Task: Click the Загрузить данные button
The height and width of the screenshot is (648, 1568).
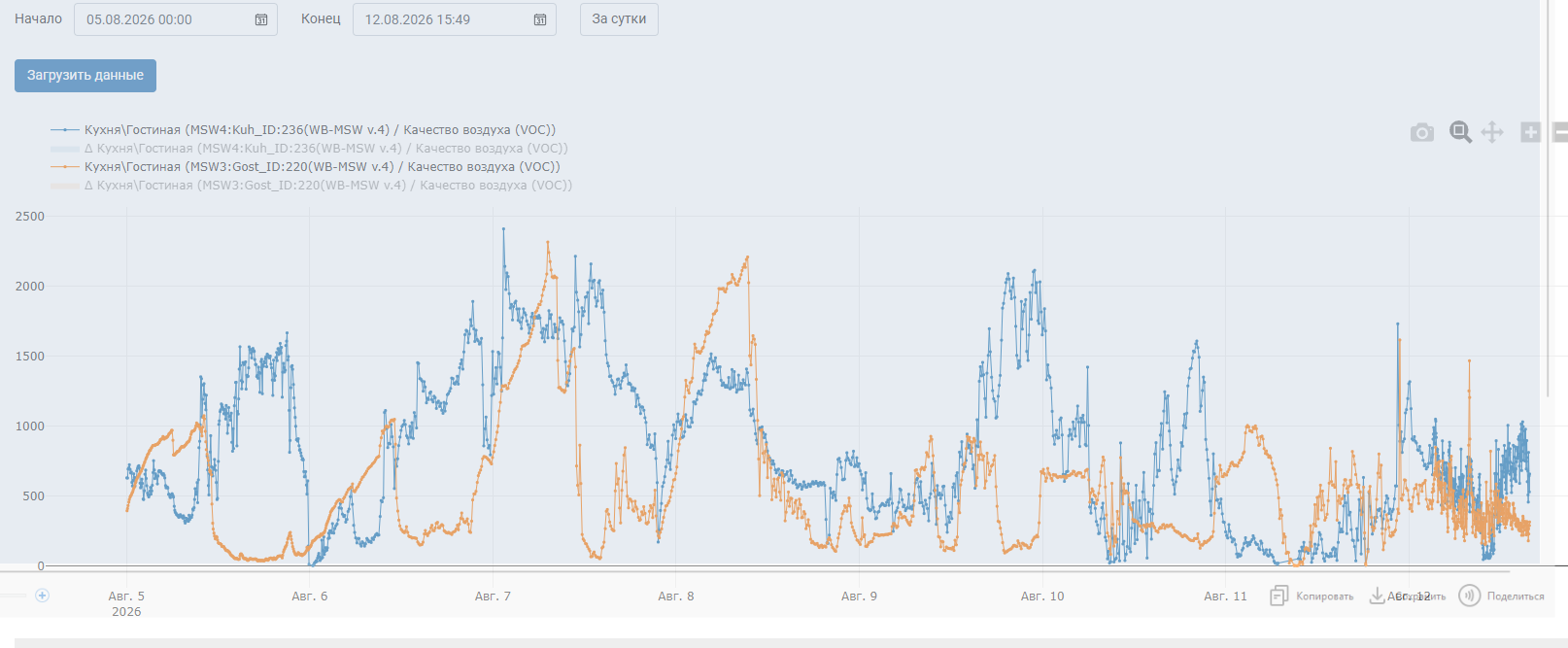Action: tap(85, 75)
